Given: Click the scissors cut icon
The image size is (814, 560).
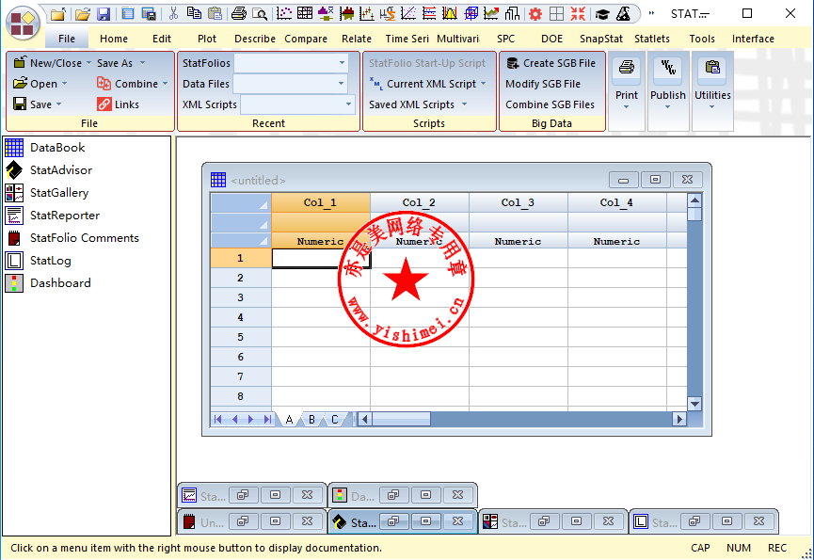Looking at the screenshot, I should (173, 13).
